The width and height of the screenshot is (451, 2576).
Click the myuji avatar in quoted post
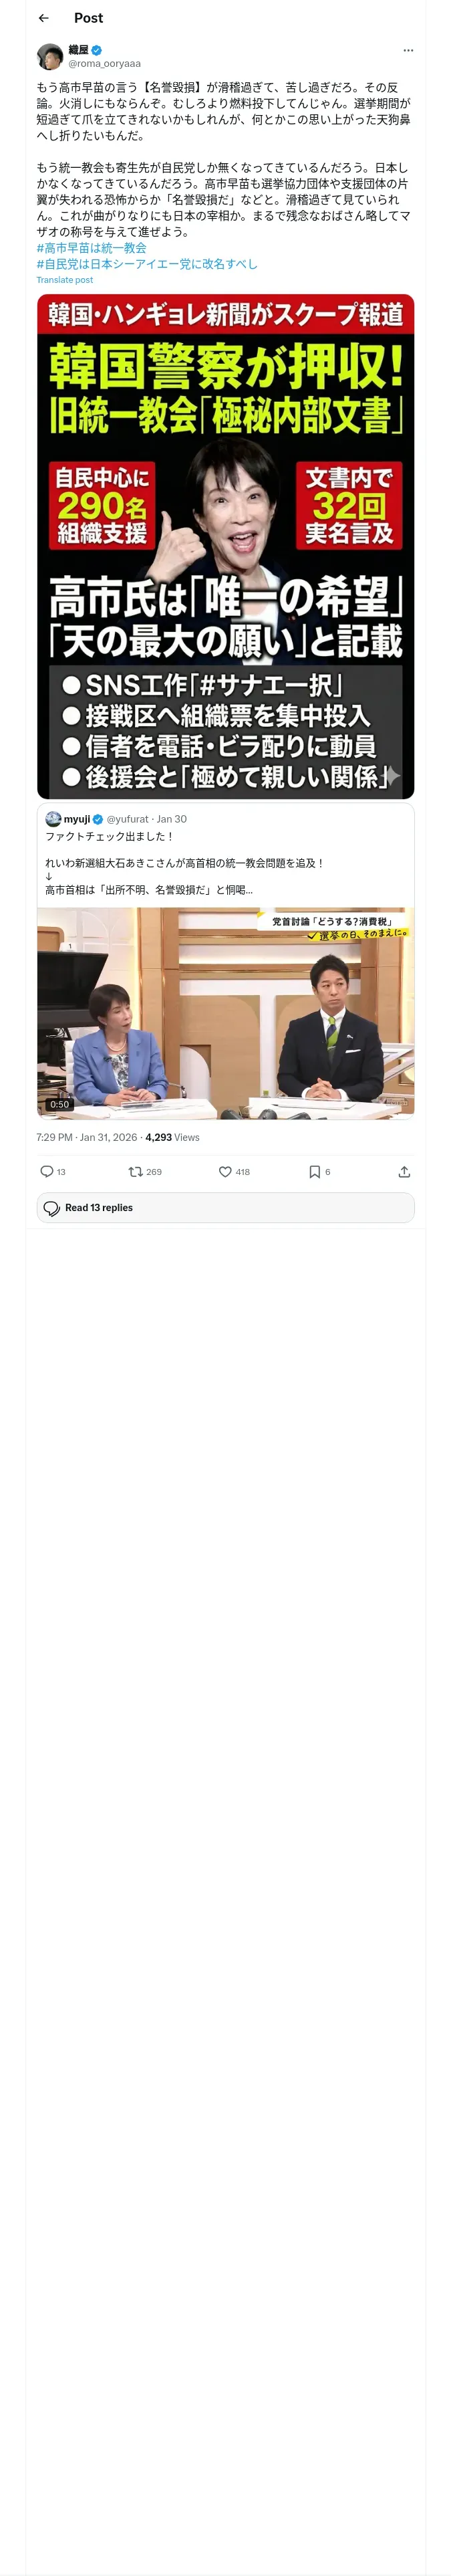tap(53, 818)
